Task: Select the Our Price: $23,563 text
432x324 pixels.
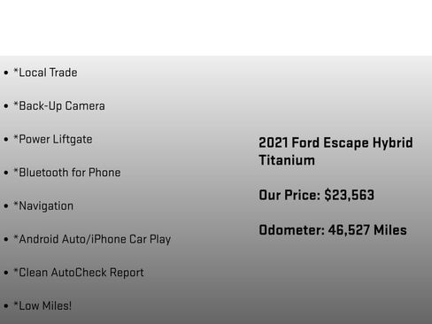Action: [317, 195]
